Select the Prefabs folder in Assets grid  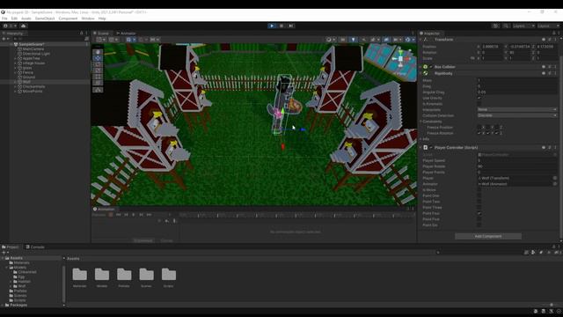pos(124,277)
